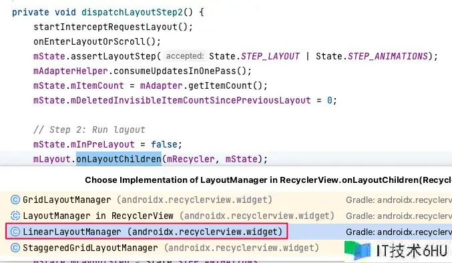The image size is (452, 263).
Task: Choose 'LayoutManager in RecyclerView' implementation
Action: tap(226, 216)
